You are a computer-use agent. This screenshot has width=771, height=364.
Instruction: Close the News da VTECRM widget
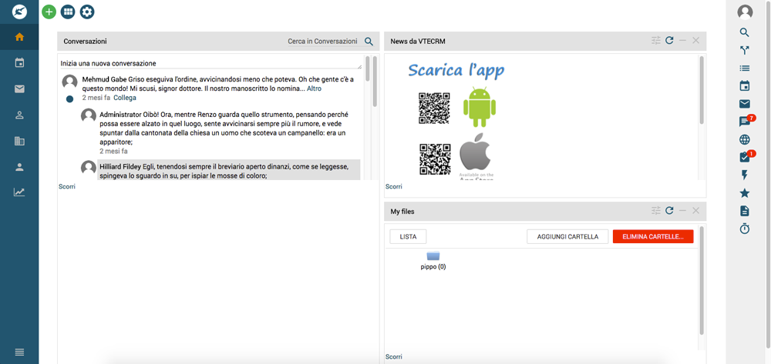(x=695, y=41)
